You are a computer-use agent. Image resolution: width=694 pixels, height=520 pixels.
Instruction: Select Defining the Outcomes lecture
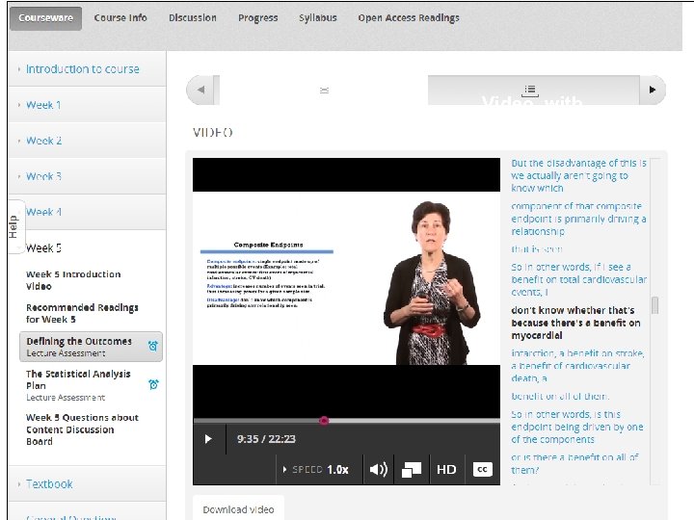click(x=91, y=347)
